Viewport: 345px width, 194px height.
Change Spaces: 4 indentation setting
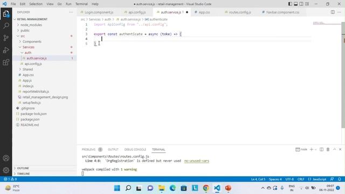275,179
